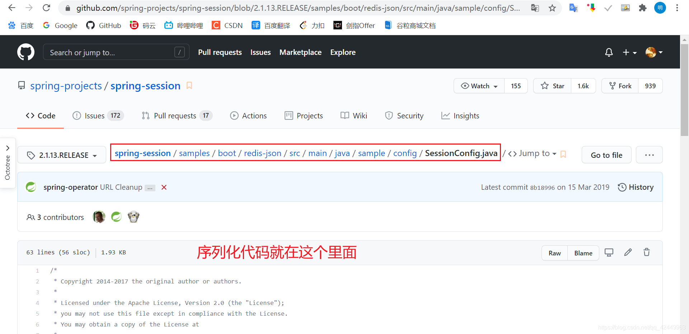
Task: Go to the config folder breadcrumb
Action: (405, 153)
